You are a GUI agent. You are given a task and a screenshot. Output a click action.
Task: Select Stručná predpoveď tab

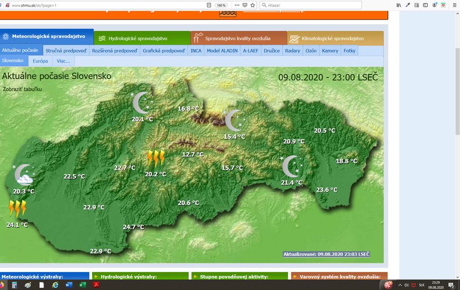(x=66, y=51)
